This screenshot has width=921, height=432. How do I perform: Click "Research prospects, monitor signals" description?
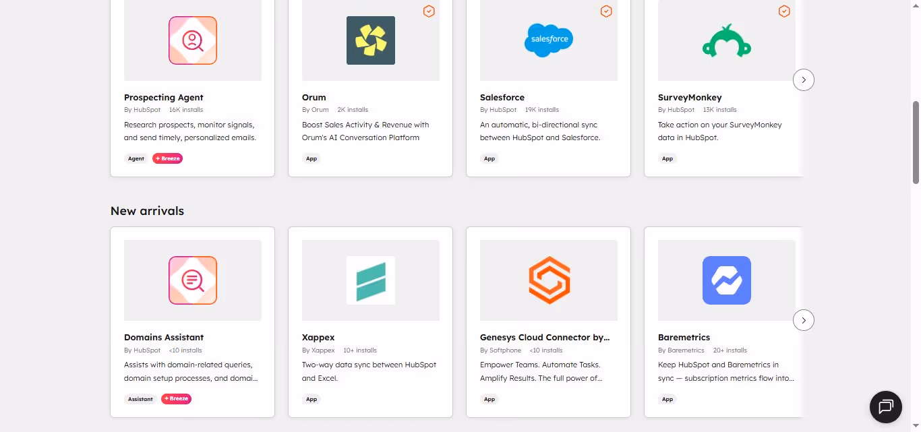(190, 131)
